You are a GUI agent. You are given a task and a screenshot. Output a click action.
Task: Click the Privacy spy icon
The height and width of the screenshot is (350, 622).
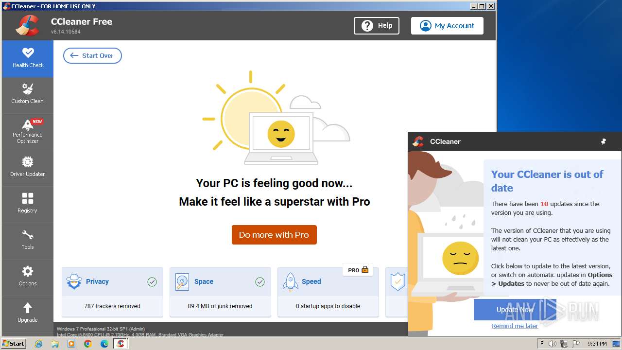pos(74,282)
